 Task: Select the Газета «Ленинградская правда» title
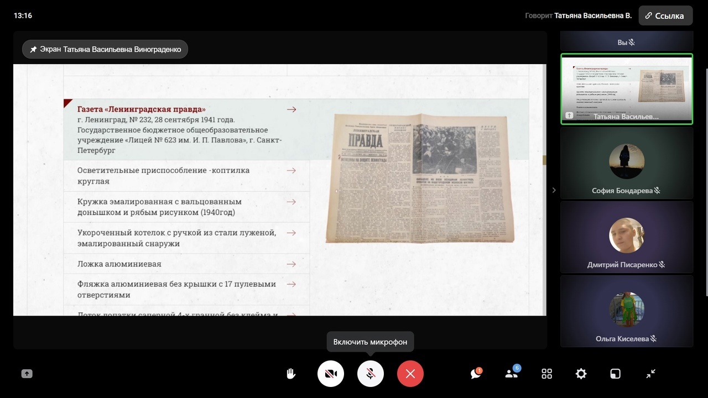(142, 109)
